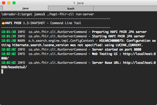This screenshot has width=157, height=105.
Task: Click the 'Server started on port 8080' message
Action: click(x=116, y=50)
